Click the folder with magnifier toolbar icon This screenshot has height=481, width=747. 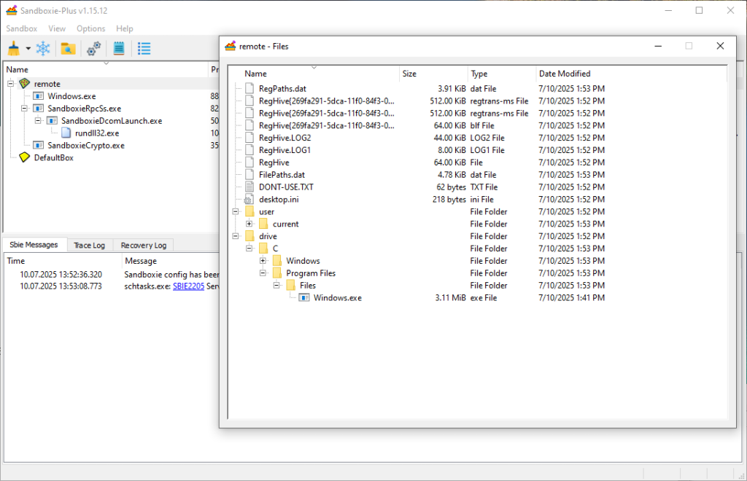coord(68,48)
